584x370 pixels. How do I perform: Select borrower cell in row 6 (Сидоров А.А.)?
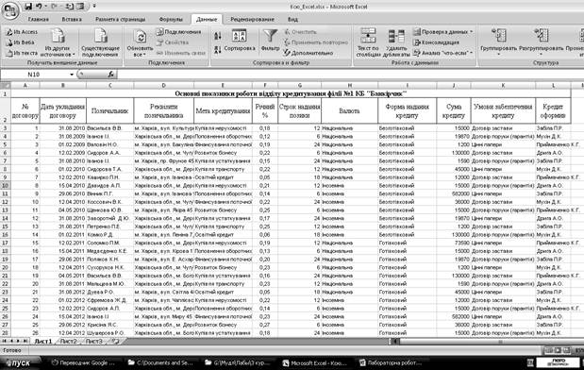pos(109,153)
